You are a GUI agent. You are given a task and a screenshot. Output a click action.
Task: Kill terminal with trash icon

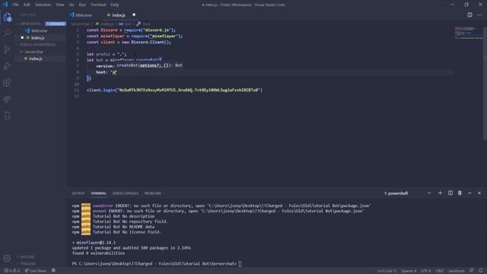tap(460, 193)
